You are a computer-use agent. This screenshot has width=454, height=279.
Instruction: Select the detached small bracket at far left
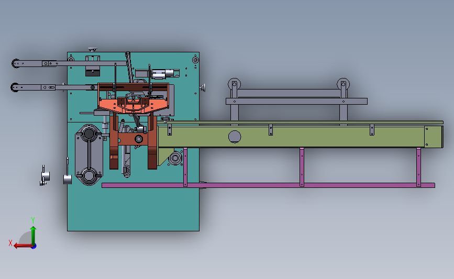45,175
